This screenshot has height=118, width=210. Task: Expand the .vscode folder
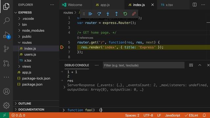(36, 19)
